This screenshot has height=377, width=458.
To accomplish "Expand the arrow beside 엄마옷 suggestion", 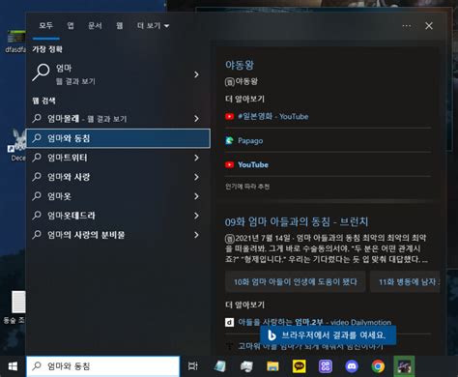I will tap(196, 196).
